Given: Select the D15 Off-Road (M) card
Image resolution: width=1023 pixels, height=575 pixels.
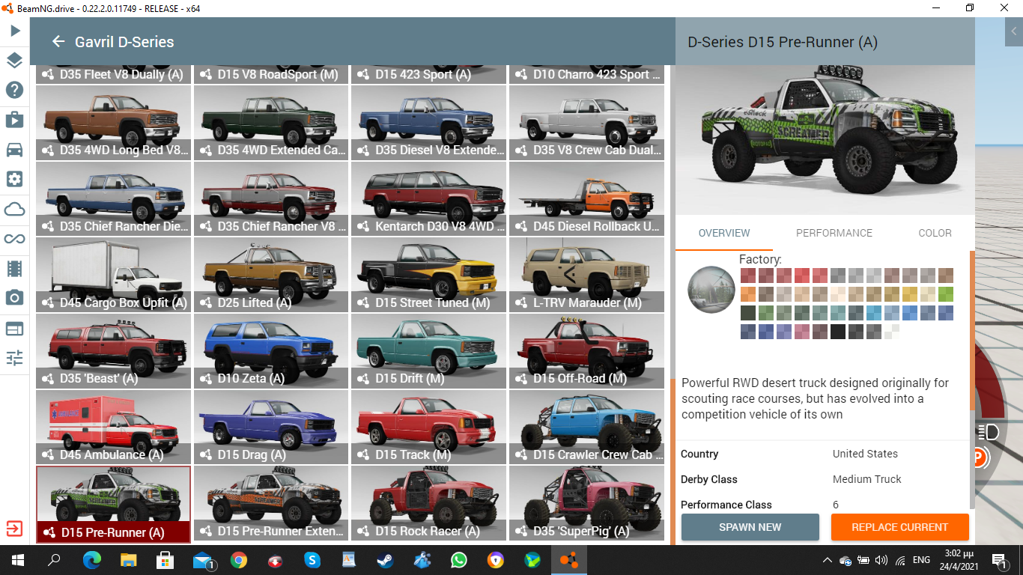Looking at the screenshot, I should pyautogui.click(x=586, y=350).
